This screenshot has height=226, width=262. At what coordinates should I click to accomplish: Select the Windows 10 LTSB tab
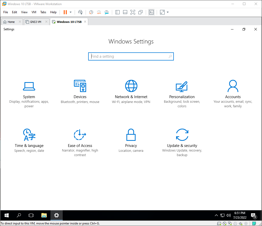tap(69, 22)
